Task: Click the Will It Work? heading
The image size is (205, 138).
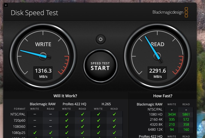Action: pyautogui.click(x=65, y=96)
